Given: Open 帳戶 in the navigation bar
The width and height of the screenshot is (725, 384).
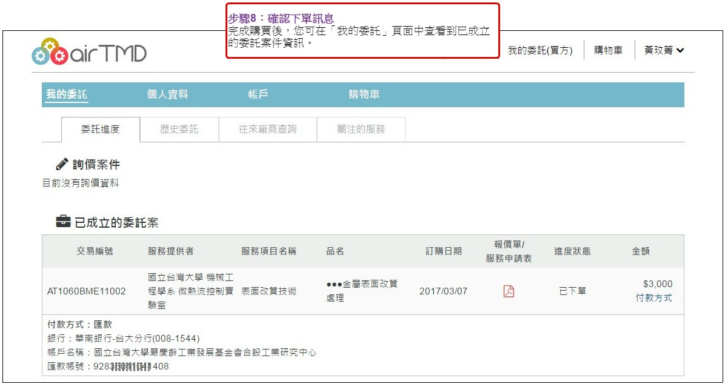Looking at the screenshot, I should coord(258,94).
